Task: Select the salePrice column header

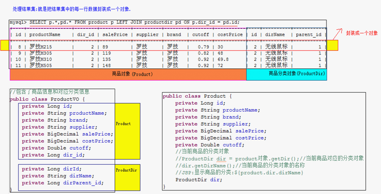Action: [x=115, y=35]
